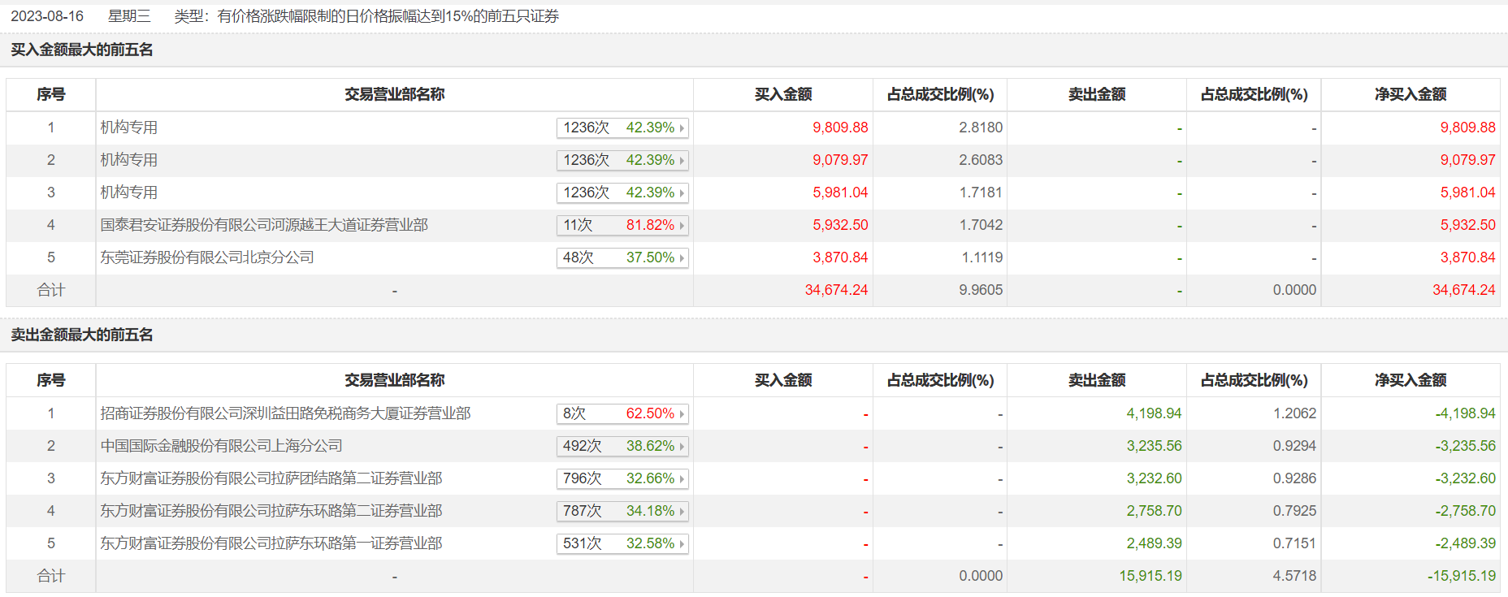Click 中国国际金融股份有限公司上海分公司 link

click(x=221, y=446)
